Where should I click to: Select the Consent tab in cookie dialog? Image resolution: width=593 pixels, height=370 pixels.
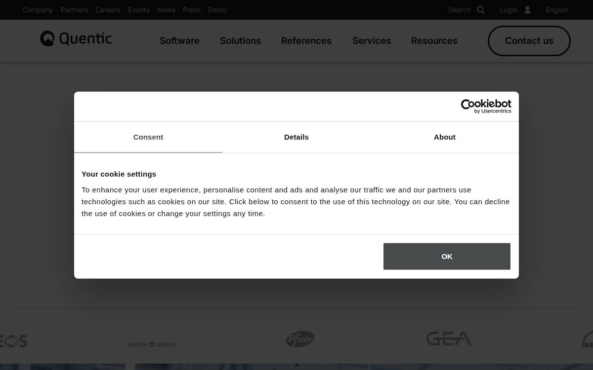coord(148,137)
